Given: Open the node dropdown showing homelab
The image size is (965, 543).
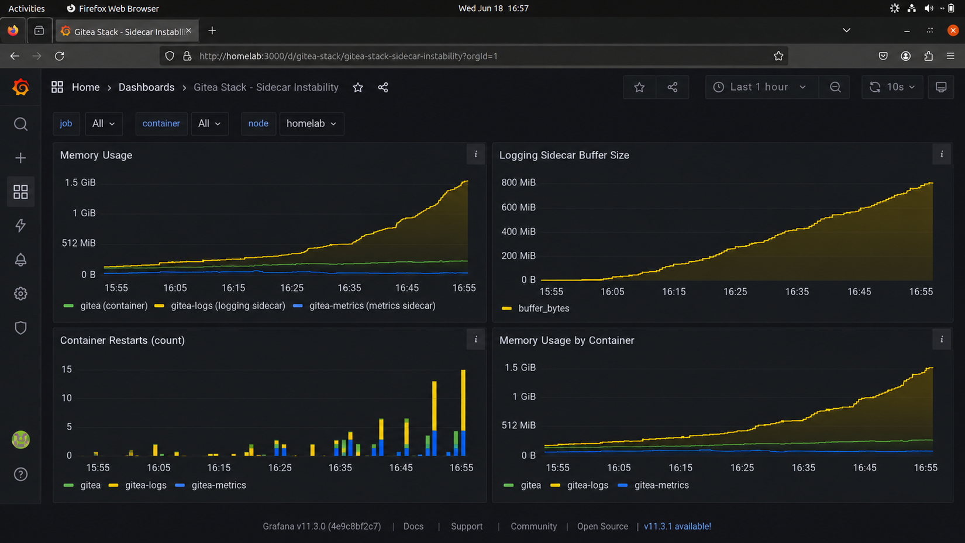Looking at the screenshot, I should point(312,124).
